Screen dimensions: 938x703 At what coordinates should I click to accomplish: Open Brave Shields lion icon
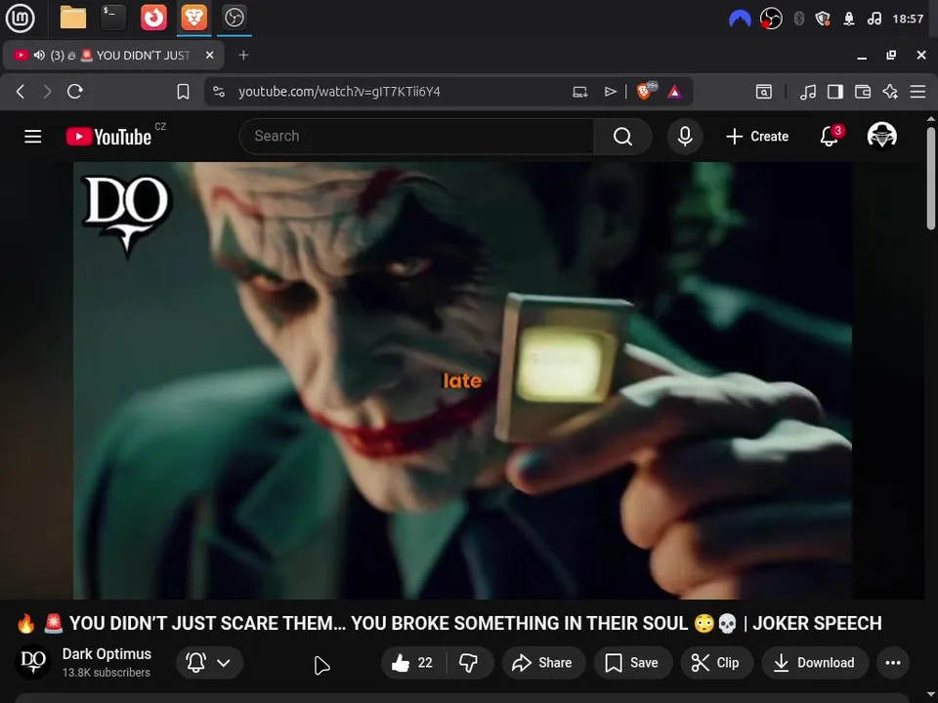[x=645, y=91]
